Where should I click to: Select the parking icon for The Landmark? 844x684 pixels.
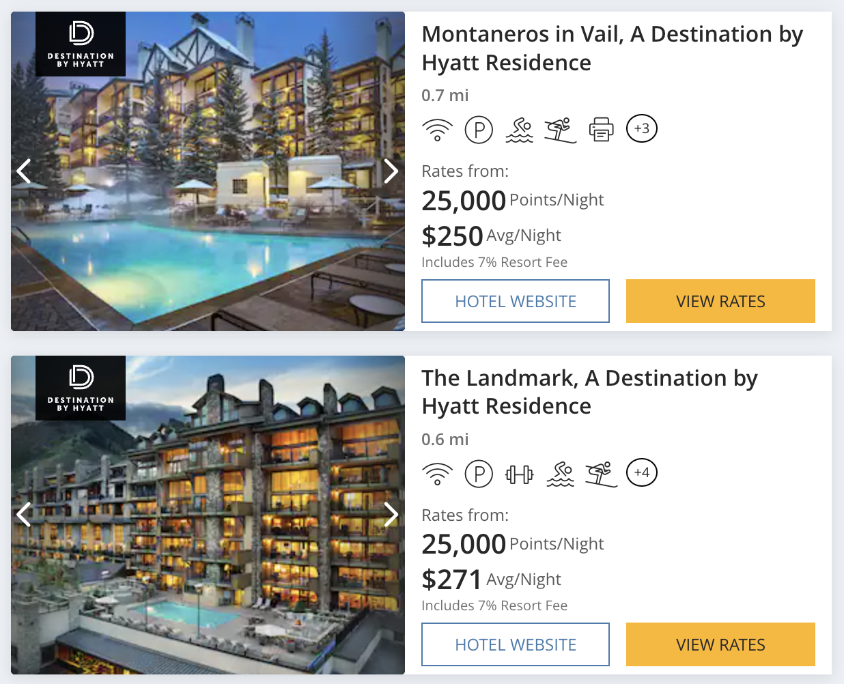[x=479, y=472]
